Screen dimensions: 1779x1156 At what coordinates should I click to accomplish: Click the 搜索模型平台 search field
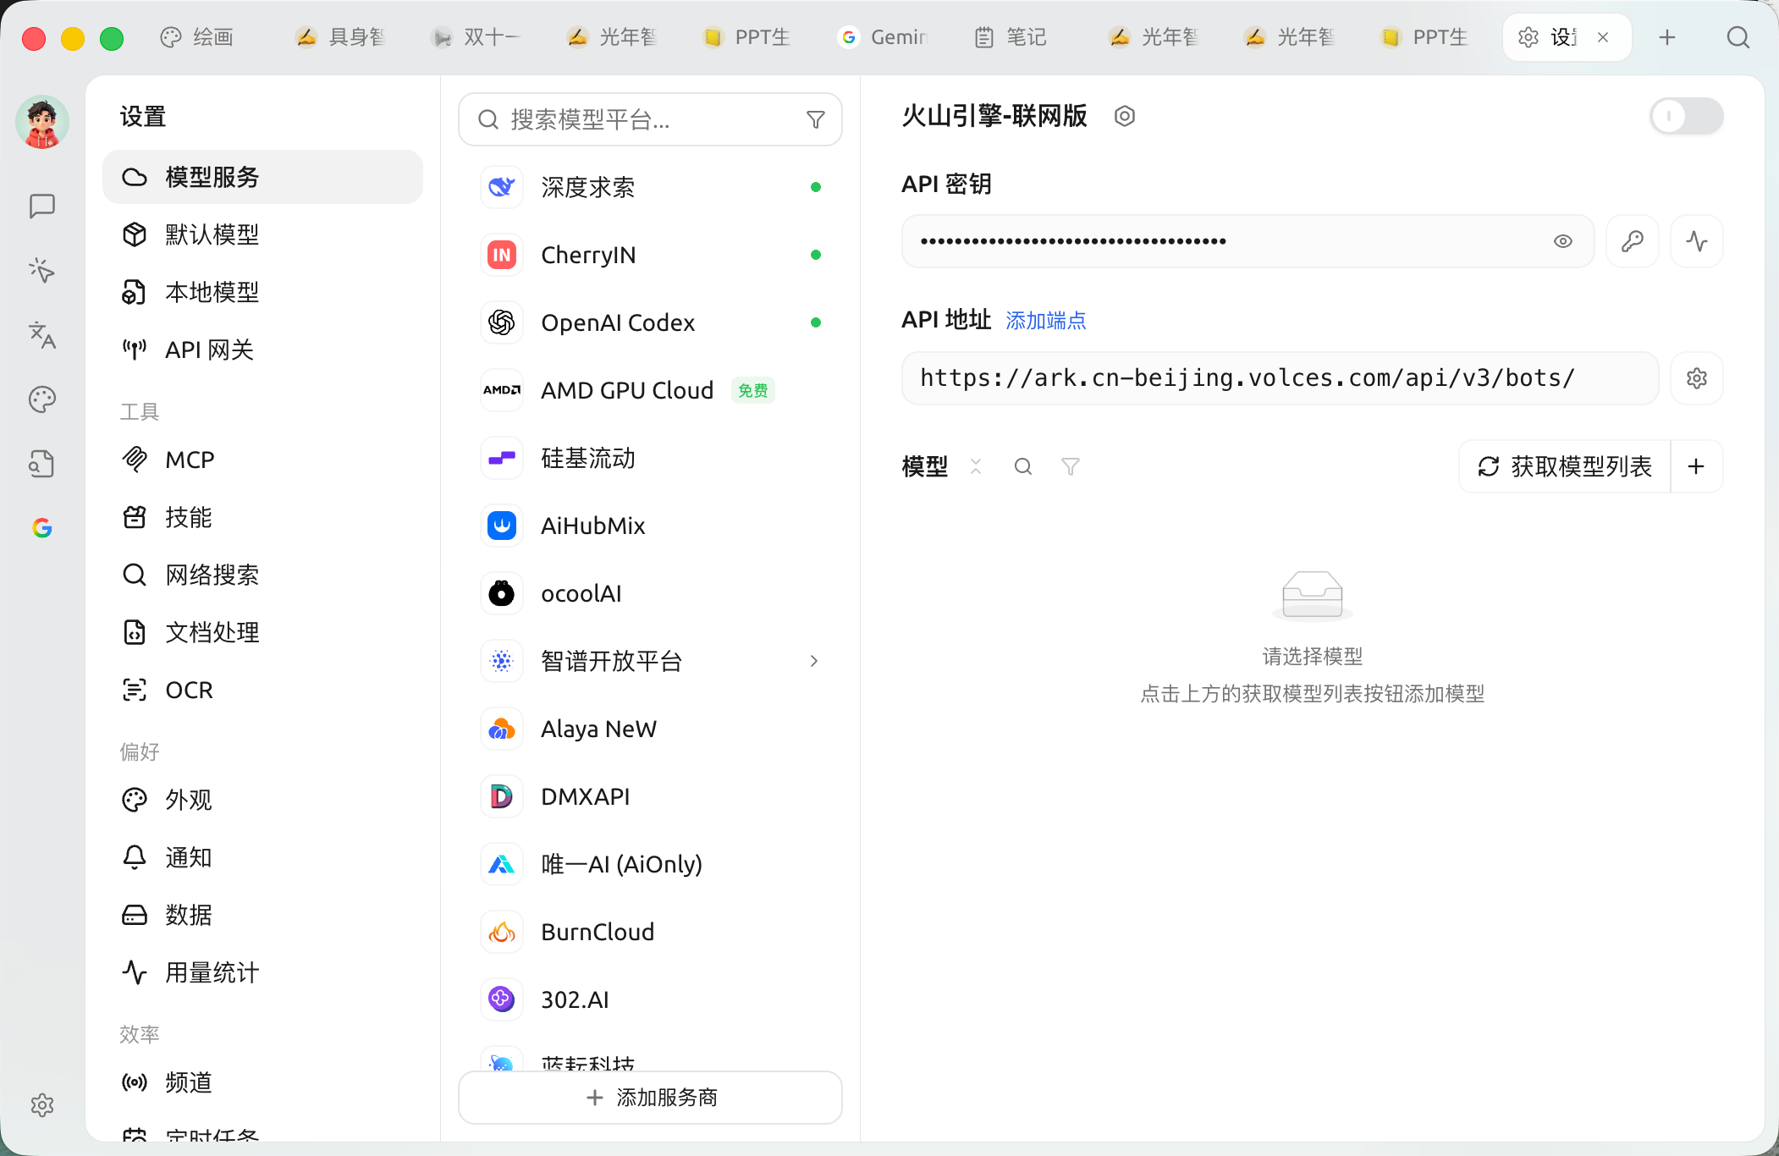[x=650, y=119]
